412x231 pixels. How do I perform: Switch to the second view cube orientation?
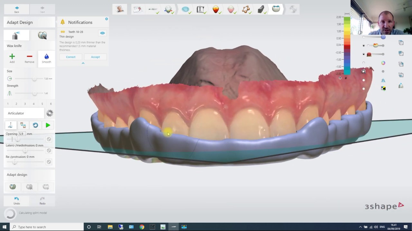point(401,53)
